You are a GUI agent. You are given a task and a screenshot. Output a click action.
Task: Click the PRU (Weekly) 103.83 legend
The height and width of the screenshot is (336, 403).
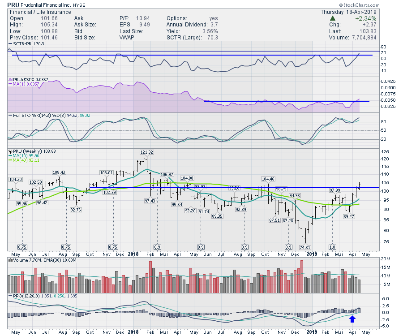point(34,151)
